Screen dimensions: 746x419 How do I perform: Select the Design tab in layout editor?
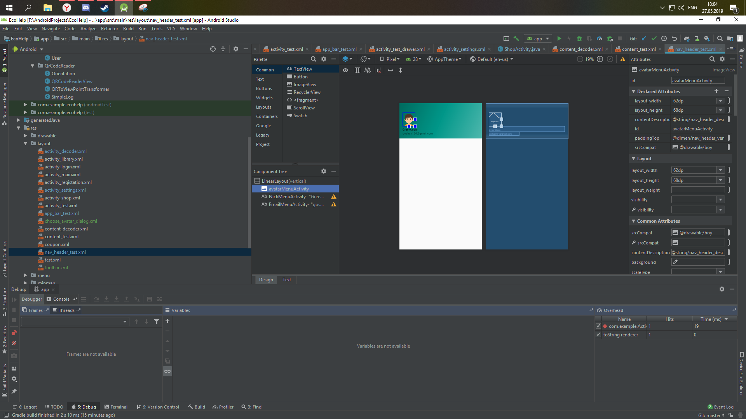[x=265, y=279]
